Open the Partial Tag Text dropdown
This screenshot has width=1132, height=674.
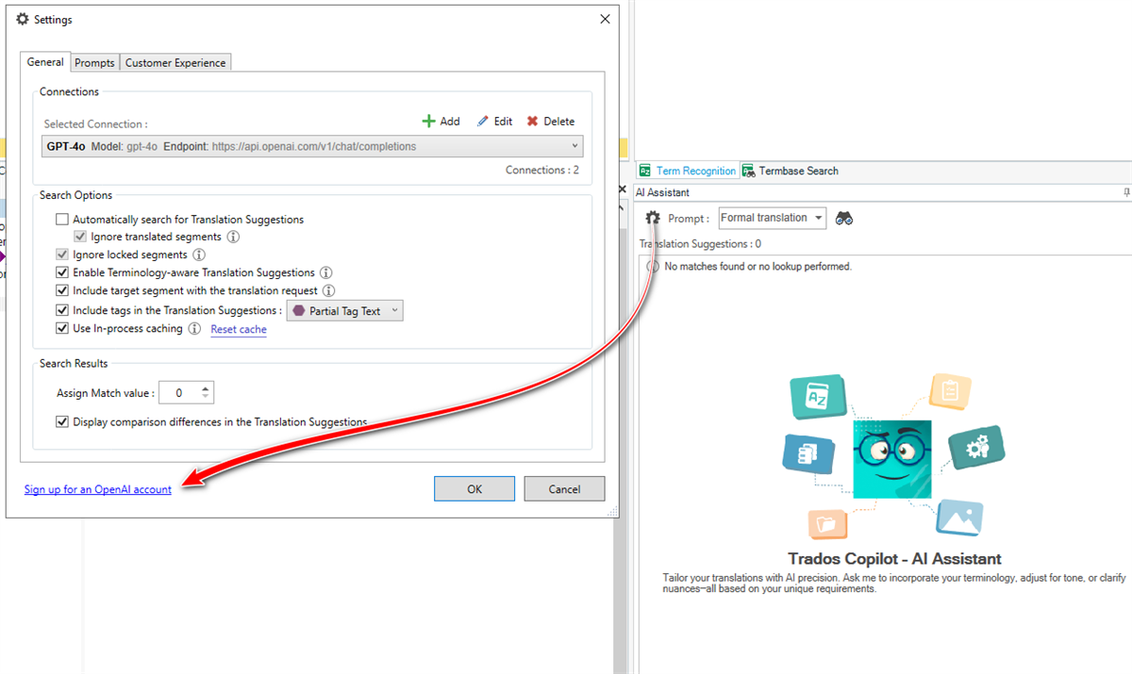394,311
